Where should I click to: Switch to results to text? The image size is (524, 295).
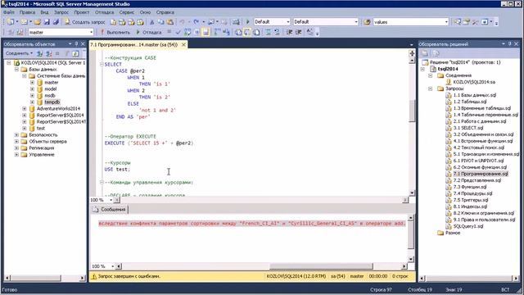pyautogui.click(x=238, y=32)
